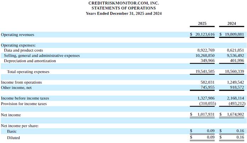Click the 2025 depreciation value 349,966

pos(207,61)
